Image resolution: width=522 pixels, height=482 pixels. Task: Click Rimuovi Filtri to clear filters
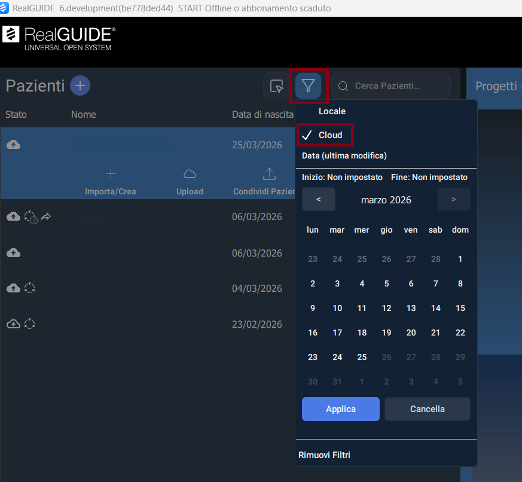pyautogui.click(x=324, y=455)
